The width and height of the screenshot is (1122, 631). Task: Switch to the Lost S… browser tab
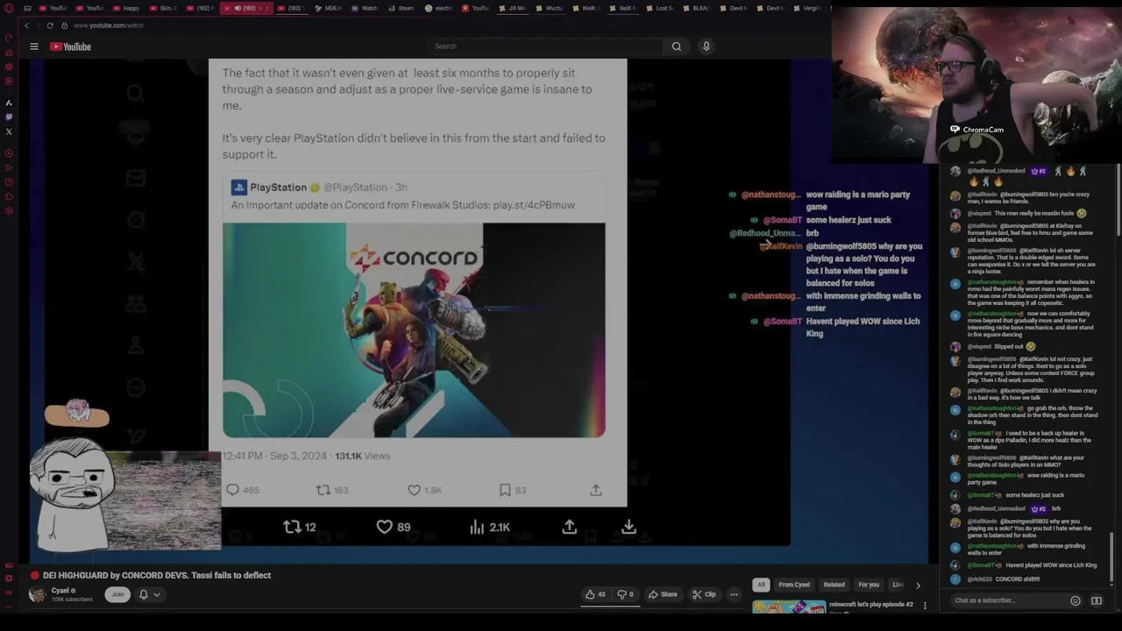(x=660, y=9)
